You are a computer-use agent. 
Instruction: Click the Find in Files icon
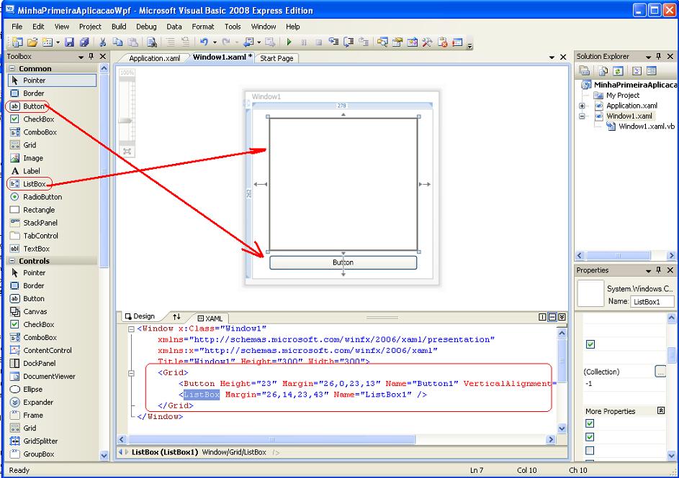pyautogui.click(x=151, y=42)
